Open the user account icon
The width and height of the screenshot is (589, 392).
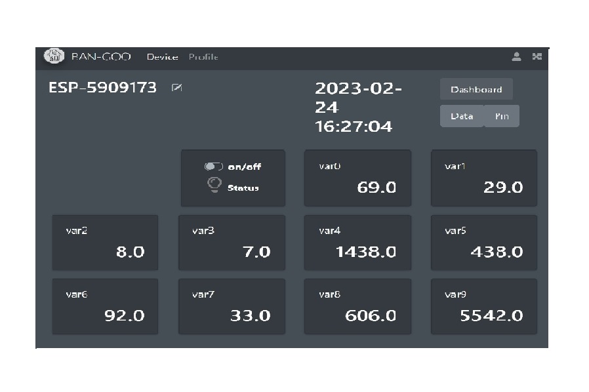[516, 57]
